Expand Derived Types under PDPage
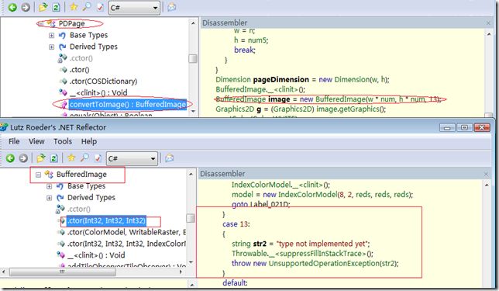The image size is (499, 291). [51, 47]
